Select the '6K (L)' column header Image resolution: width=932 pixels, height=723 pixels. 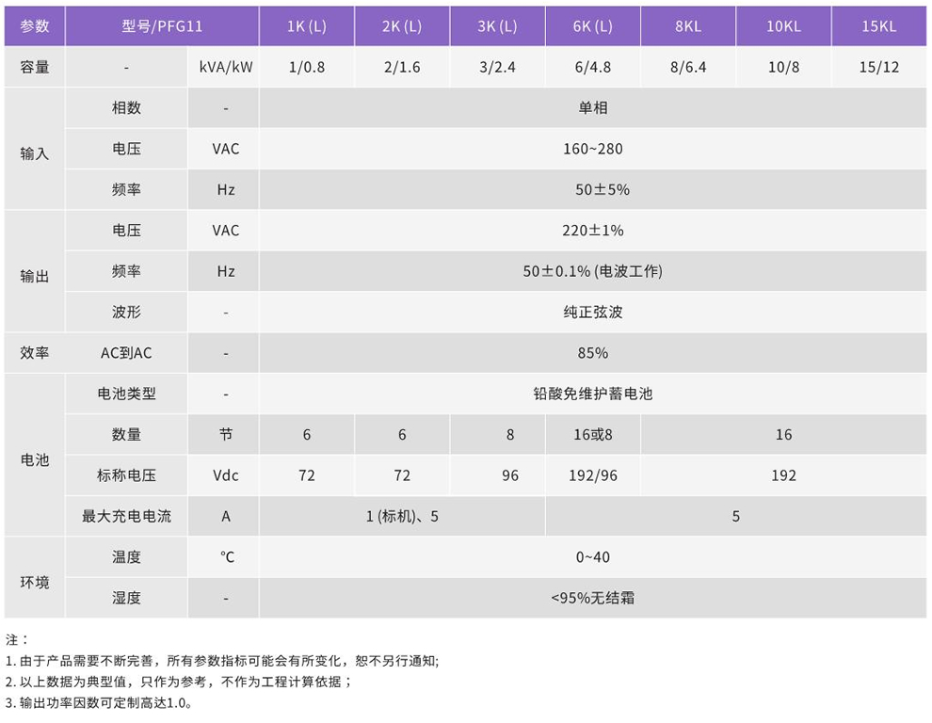[x=592, y=26]
